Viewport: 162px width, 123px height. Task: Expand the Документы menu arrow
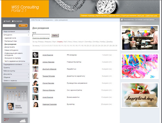(28, 74)
